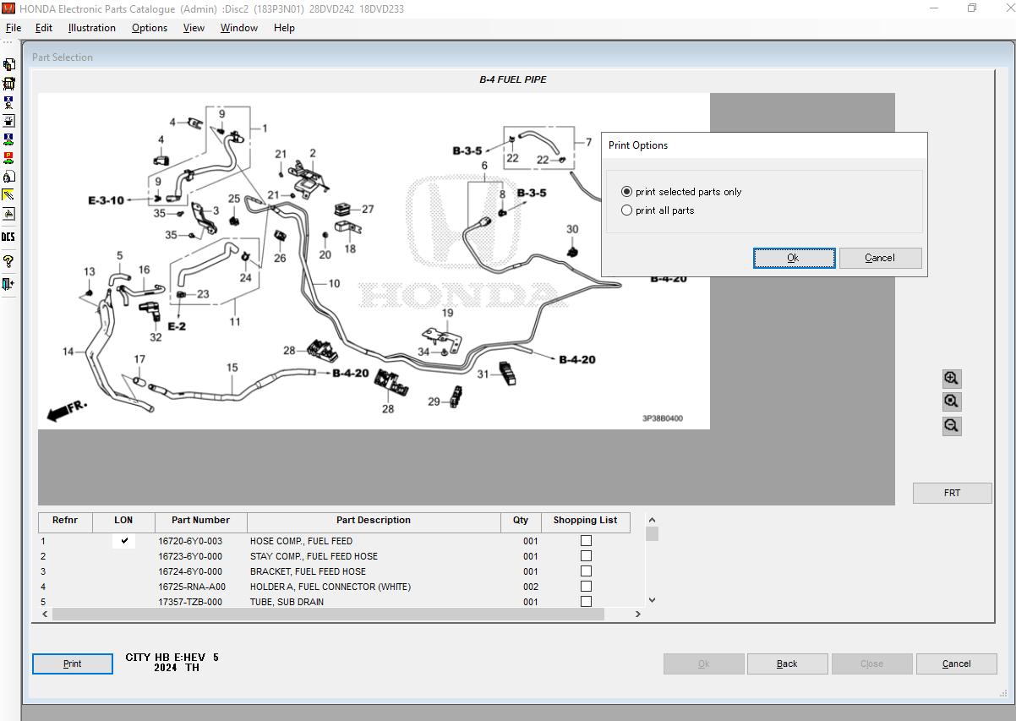The image size is (1016, 721).
Task: Select the print all parts radio button
Action: pyautogui.click(x=626, y=210)
